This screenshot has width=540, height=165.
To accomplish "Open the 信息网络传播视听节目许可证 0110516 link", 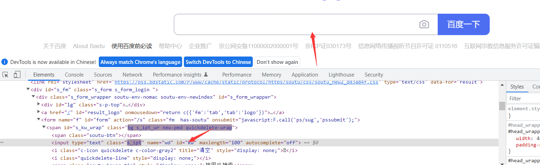I will click(x=408, y=46).
